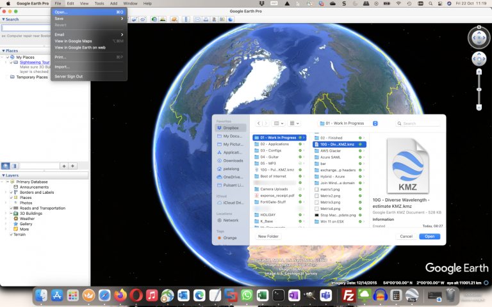
Task: Click the historical imagery toolbar icon
Action: point(155,19)
